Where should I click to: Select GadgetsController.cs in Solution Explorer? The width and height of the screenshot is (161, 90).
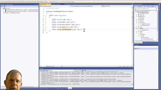(145, 24)
